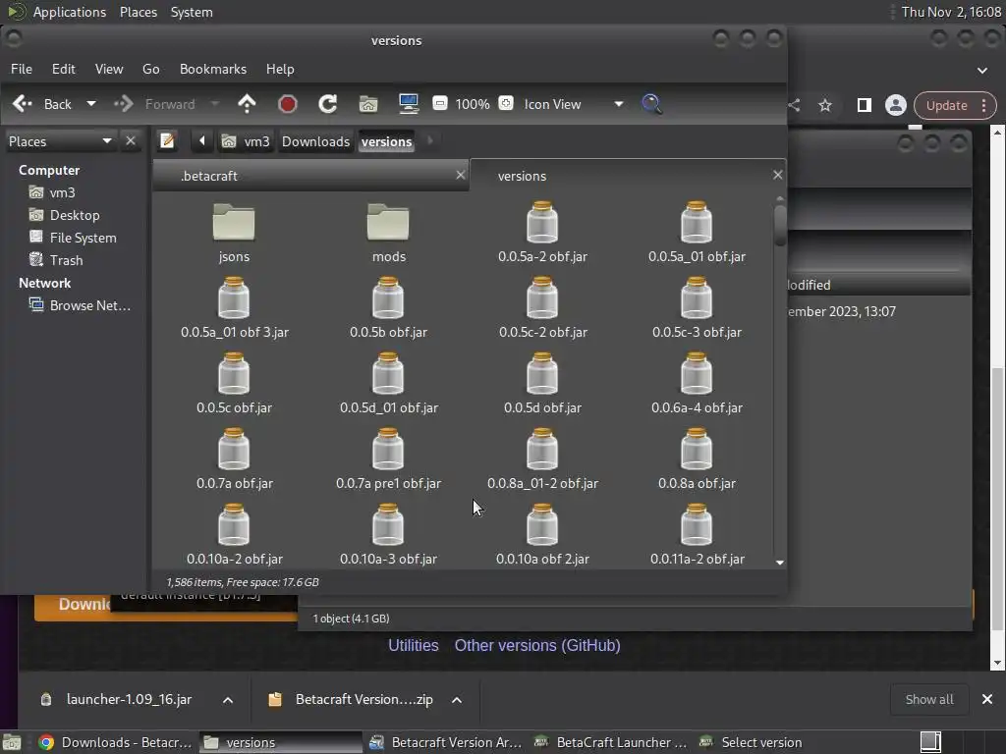Close the .betacraft tab

[x=460, y=175]
